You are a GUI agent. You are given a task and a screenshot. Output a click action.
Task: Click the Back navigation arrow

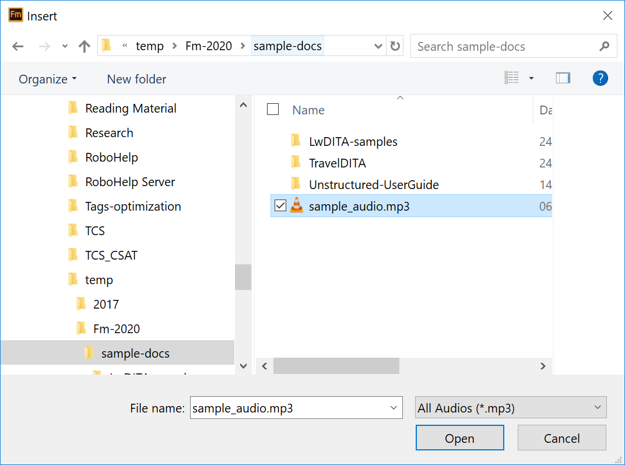17,47
